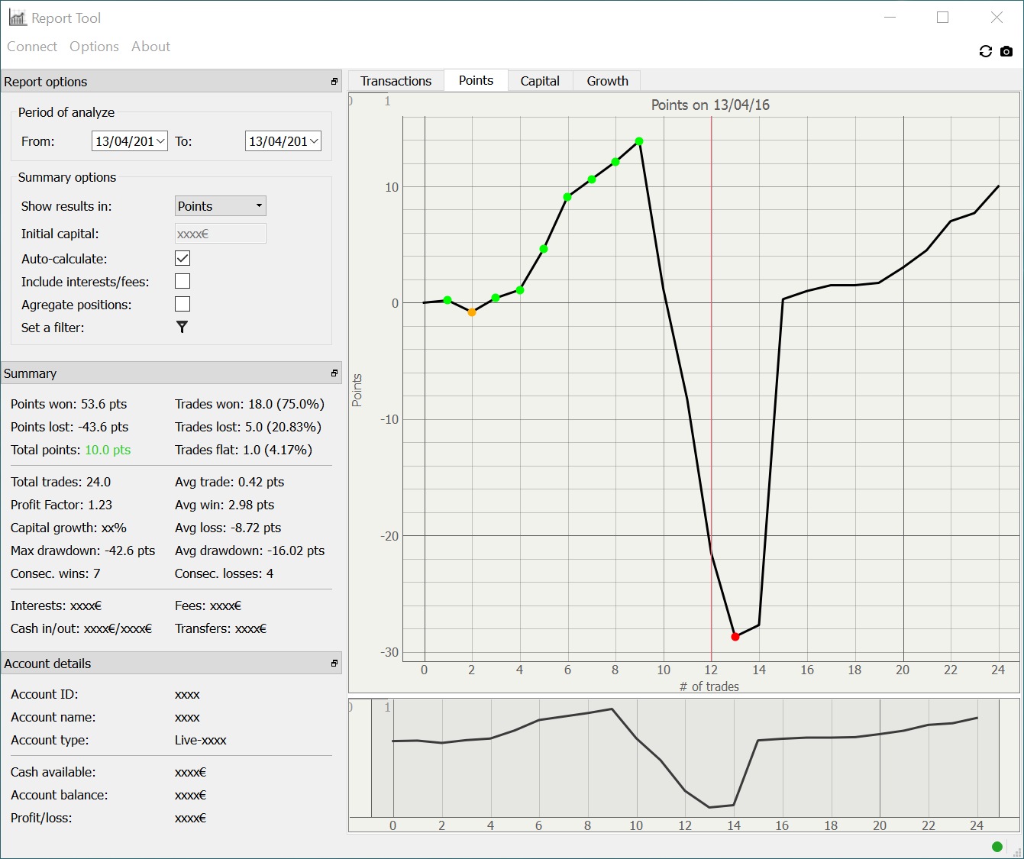Click Total points value 10.0 pts

(108, 450)
